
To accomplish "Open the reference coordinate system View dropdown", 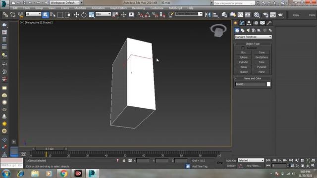I will (x=103, y=14).
